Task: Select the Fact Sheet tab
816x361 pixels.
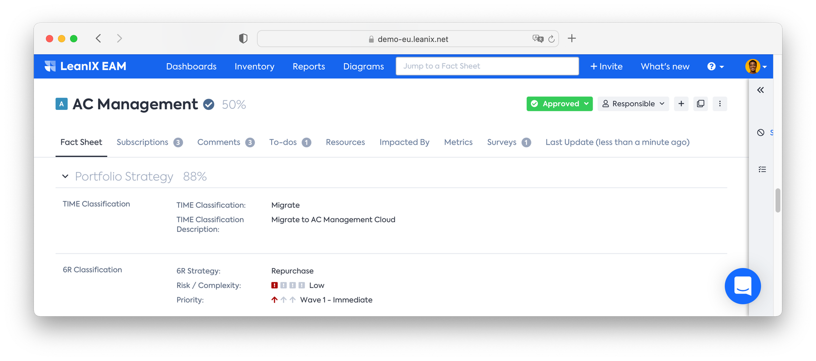Action: point(81,142)
